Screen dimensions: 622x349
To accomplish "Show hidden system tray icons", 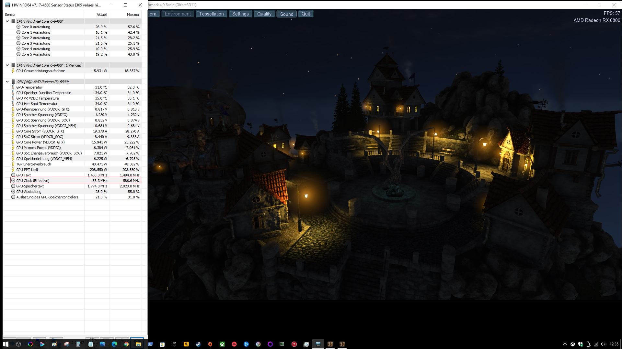I will [x=565, y=344].
